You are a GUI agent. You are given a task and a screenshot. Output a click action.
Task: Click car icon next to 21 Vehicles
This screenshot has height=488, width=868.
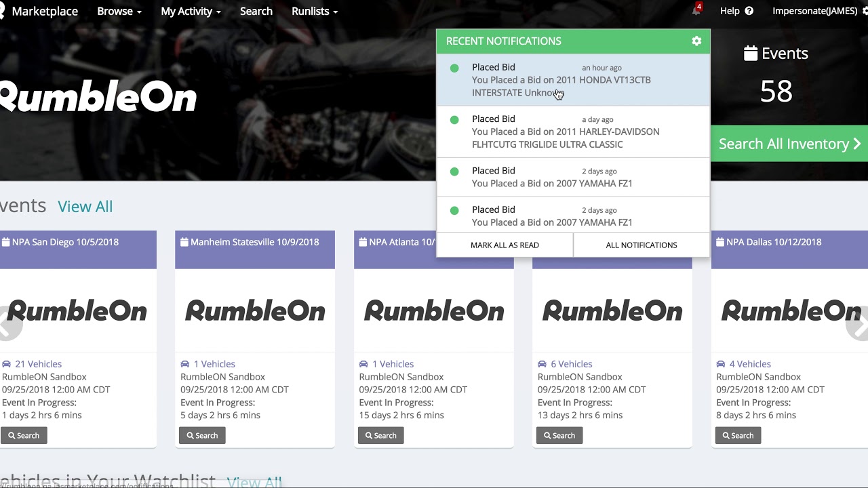7,364
